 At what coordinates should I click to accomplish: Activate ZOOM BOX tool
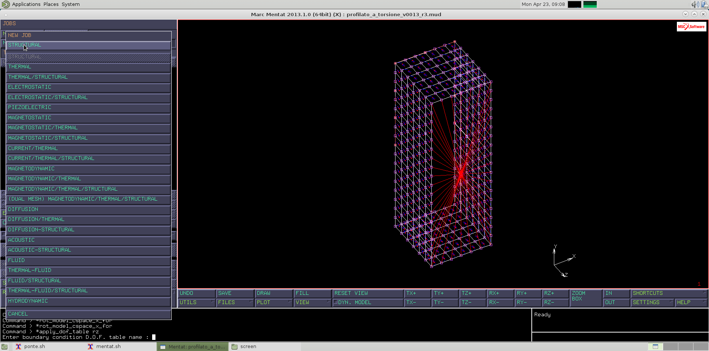(586, 298)
